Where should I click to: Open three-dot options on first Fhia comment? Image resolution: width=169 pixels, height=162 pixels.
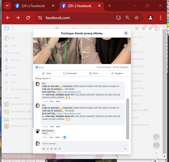(128, 91)
